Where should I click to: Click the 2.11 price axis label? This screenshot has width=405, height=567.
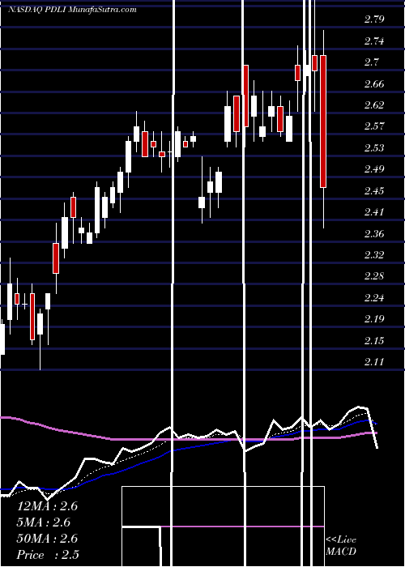pyautogui.click(x=374, y=361)
